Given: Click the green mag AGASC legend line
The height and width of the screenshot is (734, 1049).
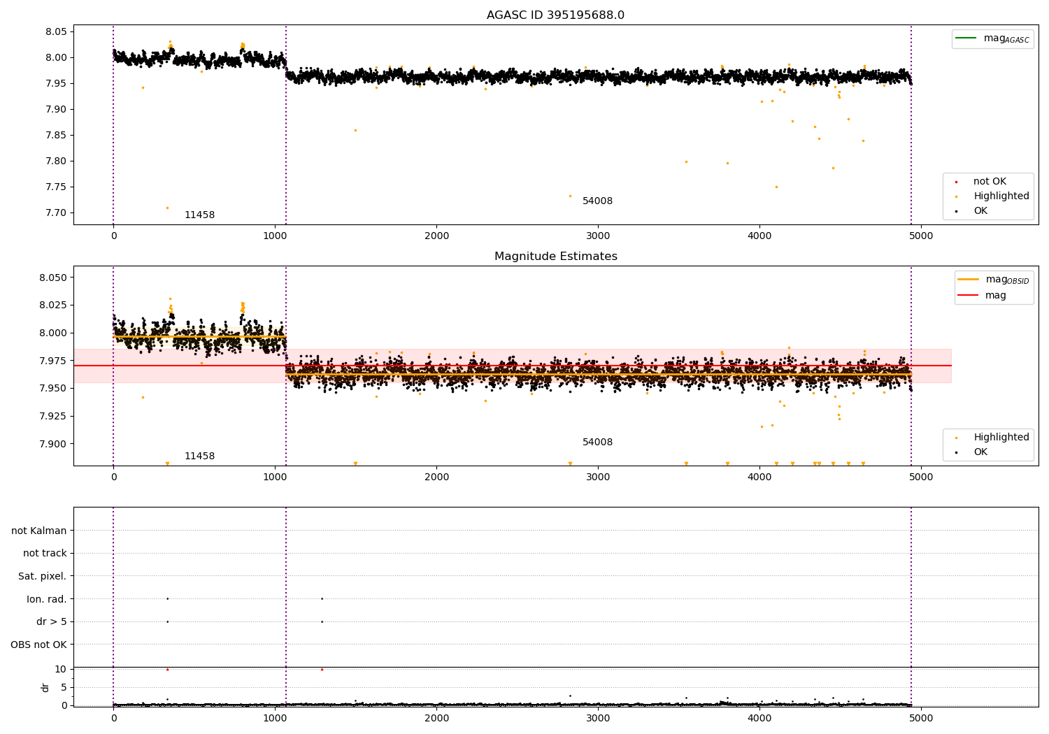Looking at the screenshot, I should click(966, 38).
